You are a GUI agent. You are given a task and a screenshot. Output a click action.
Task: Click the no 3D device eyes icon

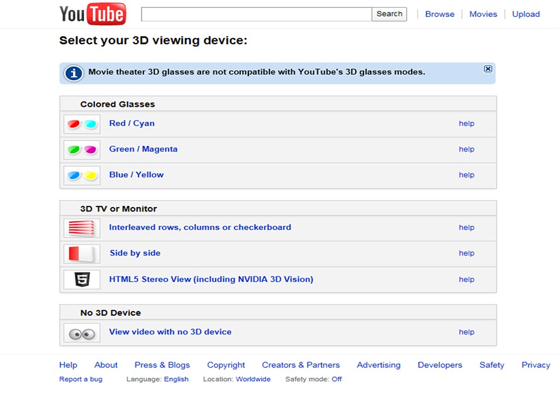click(82, 332)
